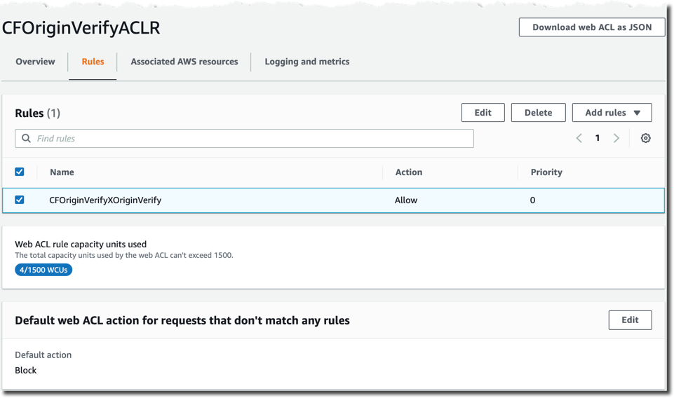This screenshot has width=674, height=398.
Task: Toggle the select-all rules checkbox
Action: coord(20,172)
